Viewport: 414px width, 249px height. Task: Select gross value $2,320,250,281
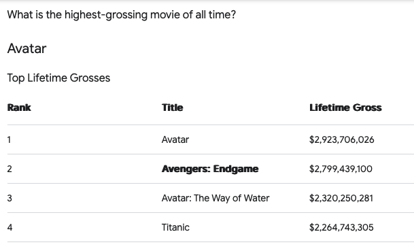click(x=341, y=198)
